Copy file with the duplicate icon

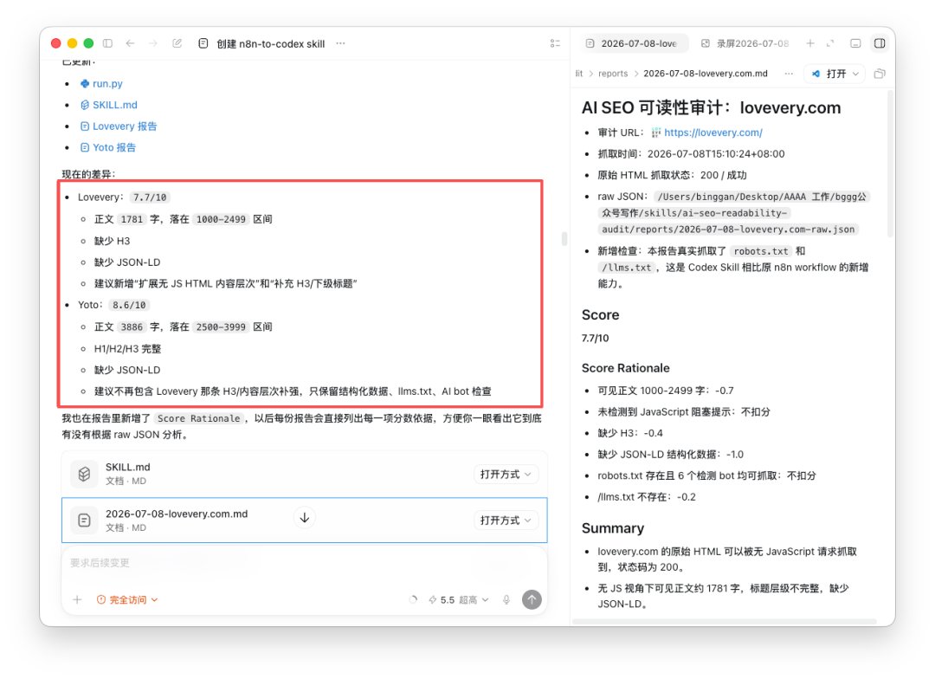(880, 74)
